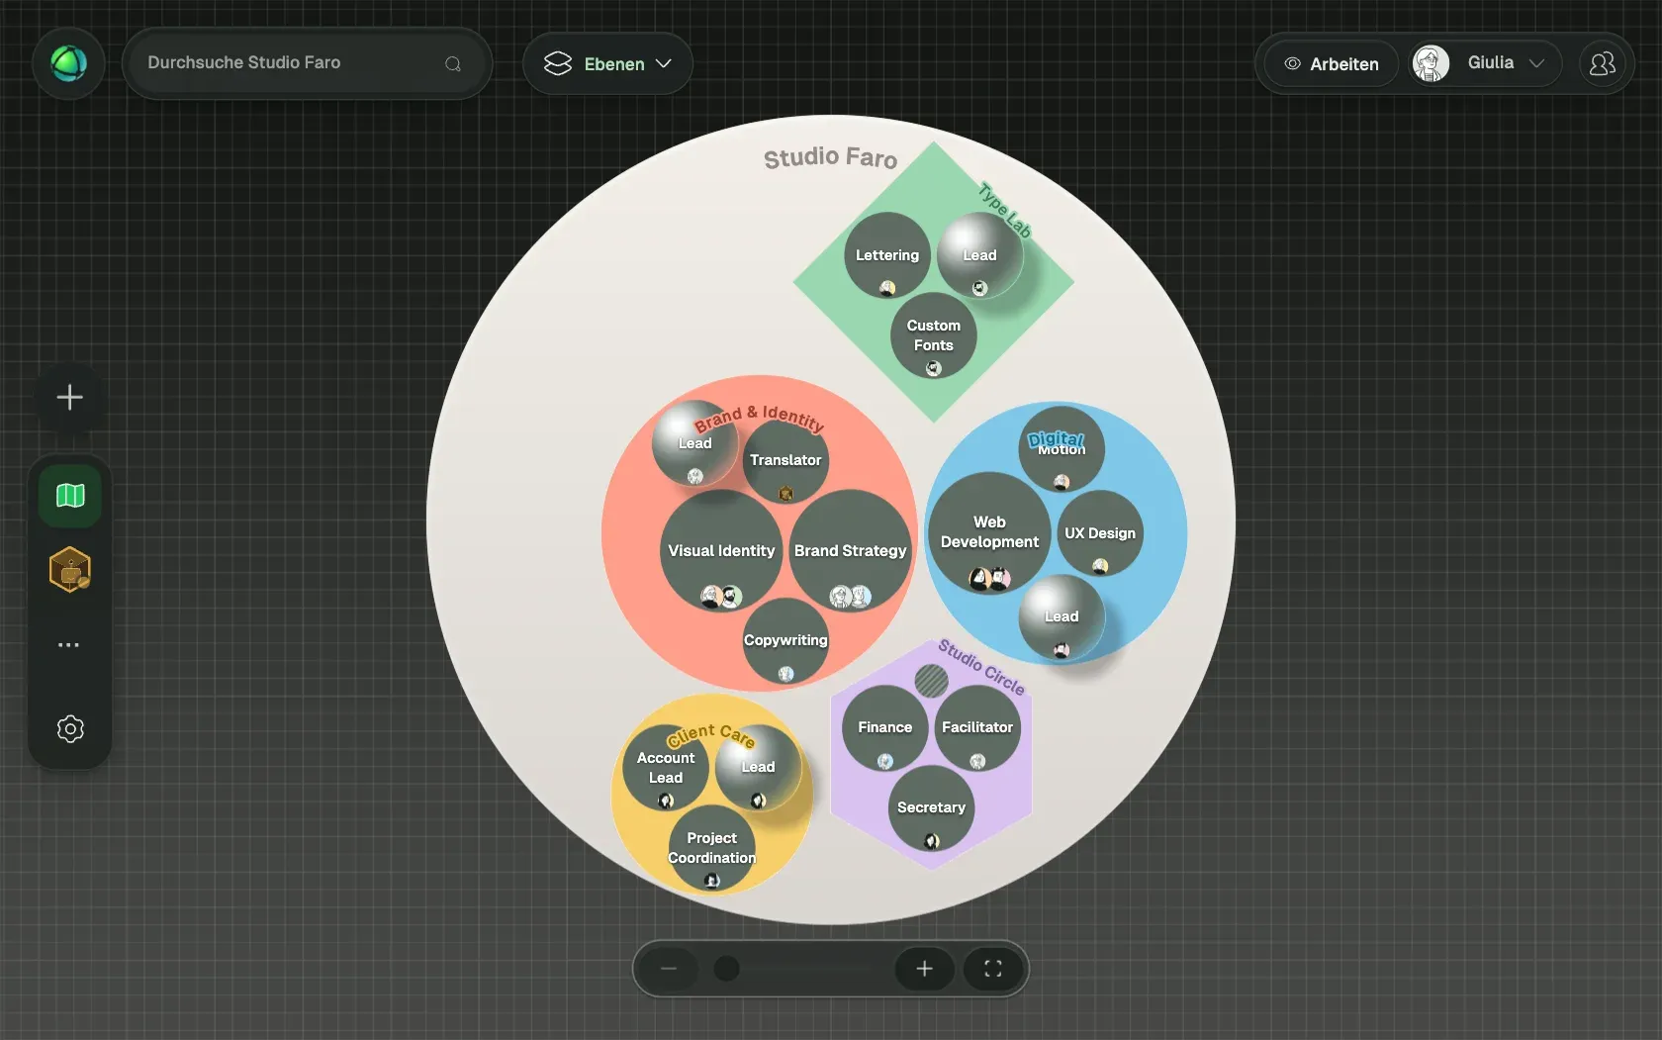Open the Facilitator role
Viewport: 1662px width, 1040px height.
tap(977, 727)
